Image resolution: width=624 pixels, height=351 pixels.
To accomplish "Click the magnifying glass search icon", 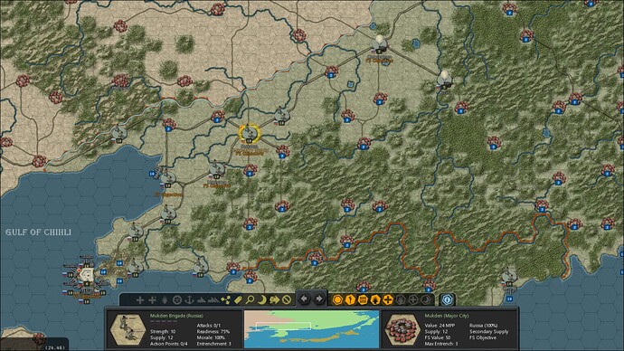I will click(x=250, y=299).
